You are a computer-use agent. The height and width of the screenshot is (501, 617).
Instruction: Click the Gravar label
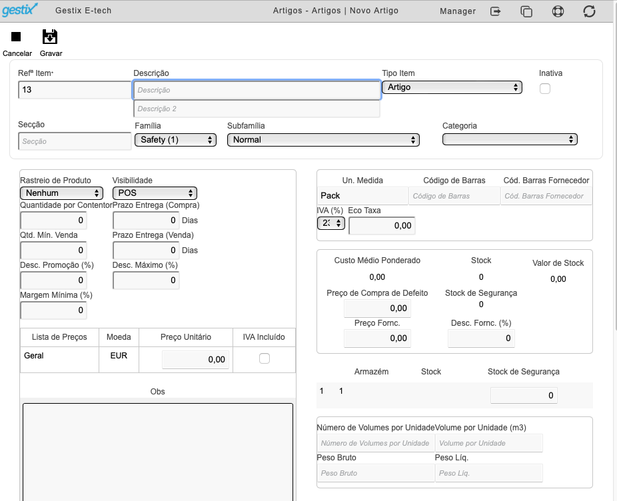click(51, 53)
